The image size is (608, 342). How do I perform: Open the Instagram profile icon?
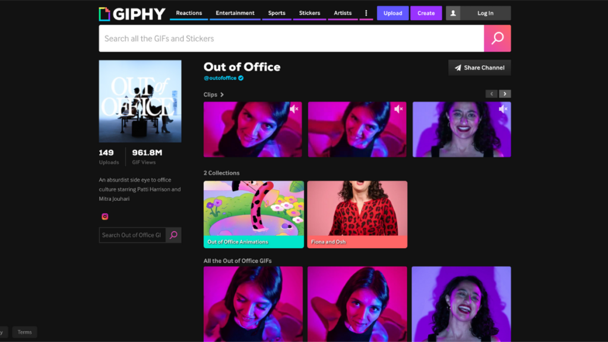coord(104,216)
